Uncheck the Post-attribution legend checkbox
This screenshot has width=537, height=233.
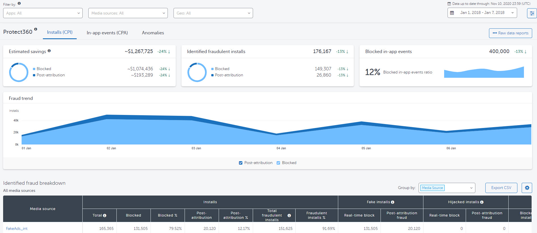tap(241, 163)
